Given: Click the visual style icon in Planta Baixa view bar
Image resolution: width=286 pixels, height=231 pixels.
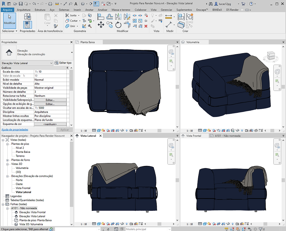Looking at the screenshot, I should pyautogui.click(x=99, y=131).
